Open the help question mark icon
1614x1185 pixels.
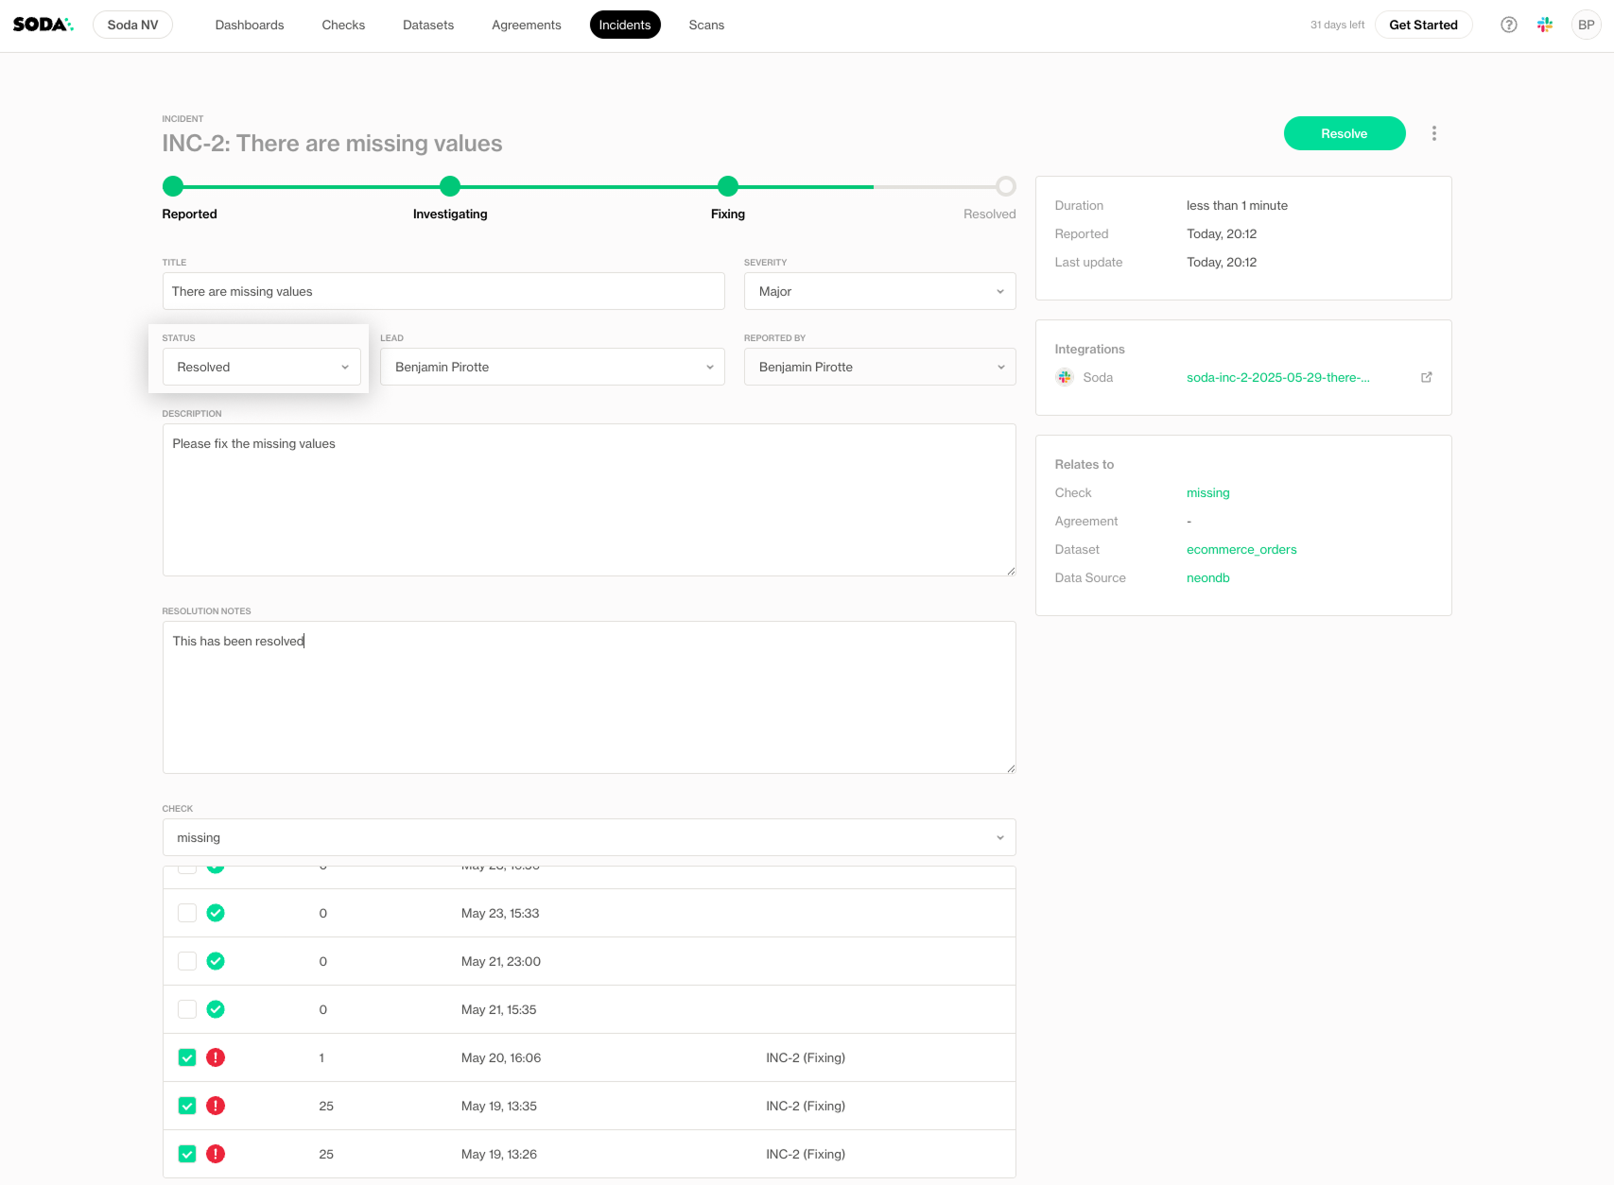(1508, 26)
